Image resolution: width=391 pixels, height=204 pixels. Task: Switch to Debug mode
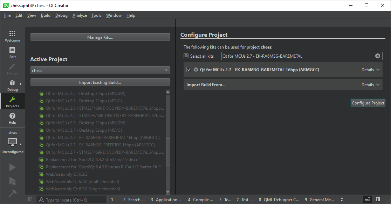click(x=12, y=85)
